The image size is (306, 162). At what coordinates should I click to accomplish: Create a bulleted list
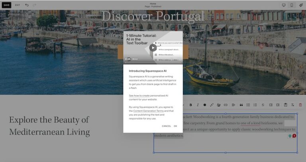[248, 105]
